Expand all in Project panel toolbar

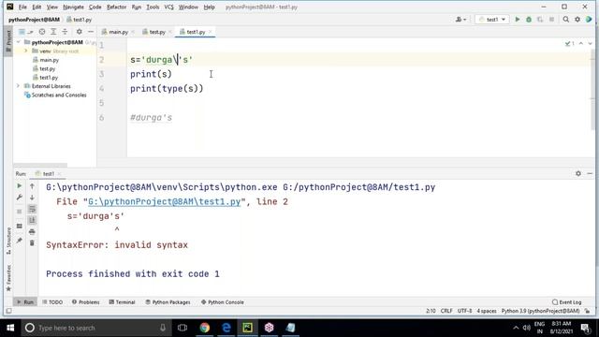(x=53, y=32)
